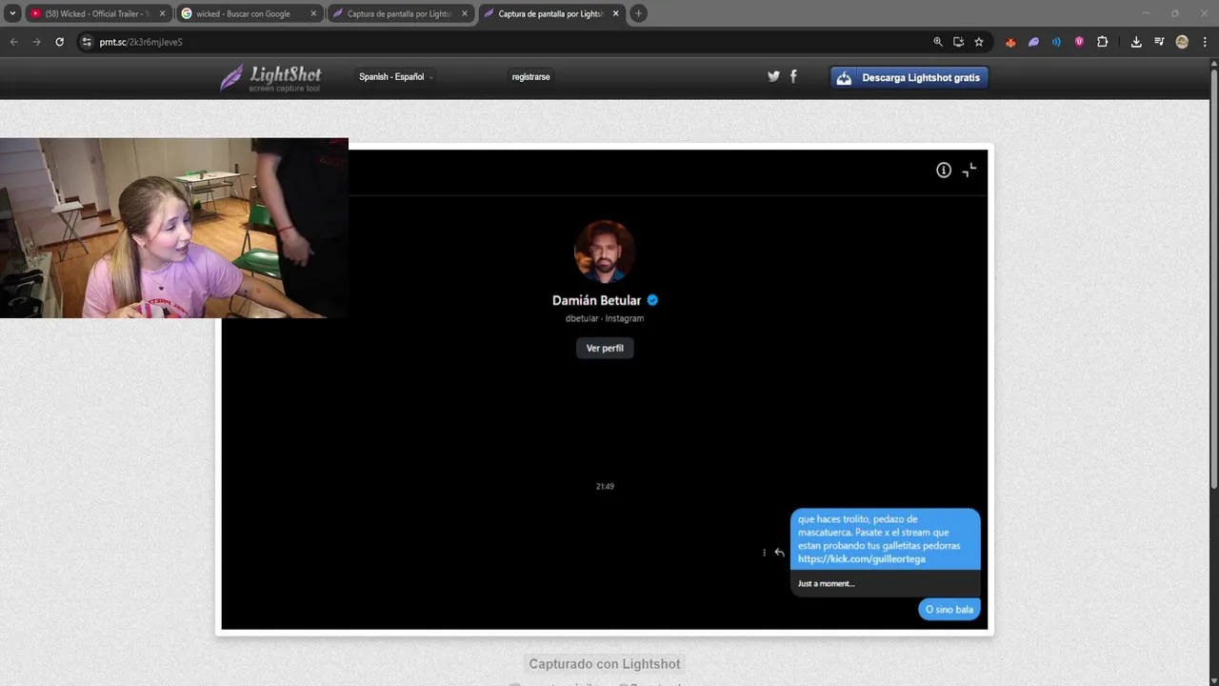Open the Chrome profile avatar
The image size is (1219, 686).
pos(1182,42)
